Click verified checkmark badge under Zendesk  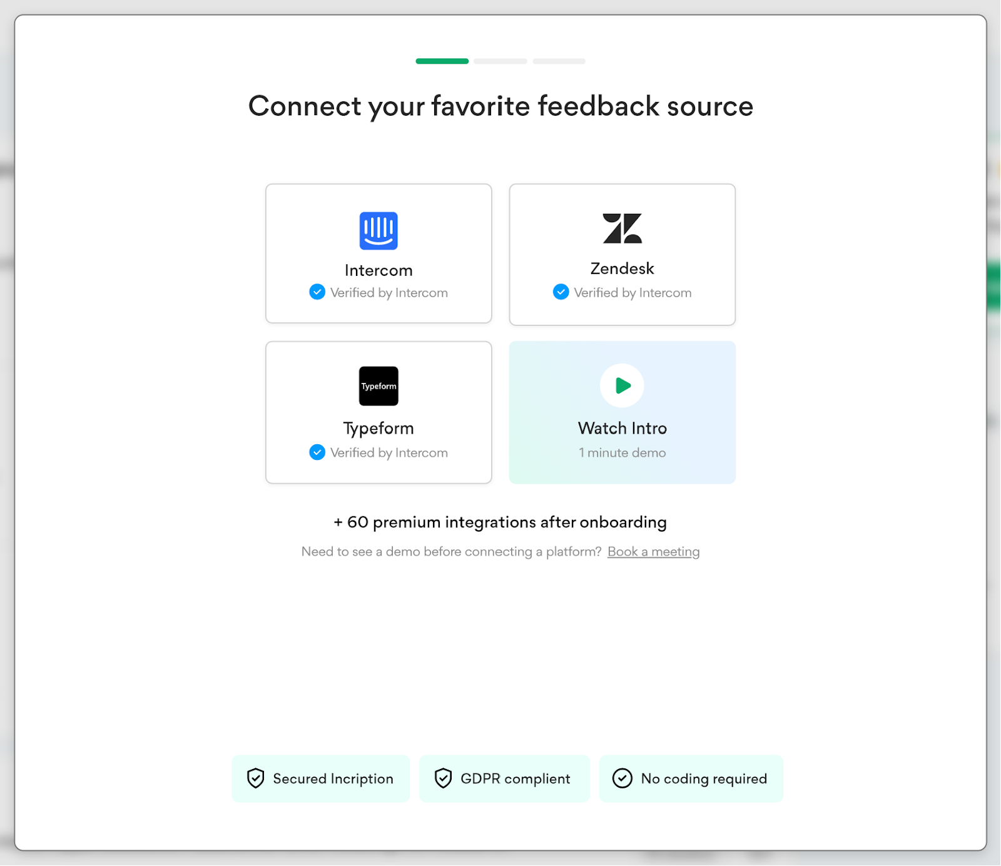click(561, 292)
